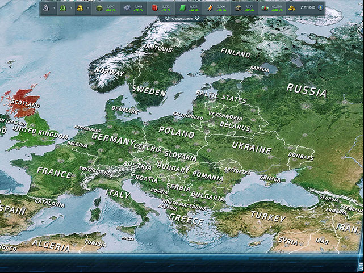Viewport: 364px width, 273px height.
Task: Select the Belgium label on the map
Action: (78, 144)
